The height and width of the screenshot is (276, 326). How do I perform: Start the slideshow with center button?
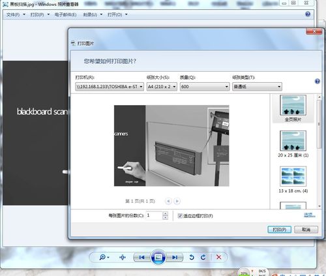[x=158, y=257]
